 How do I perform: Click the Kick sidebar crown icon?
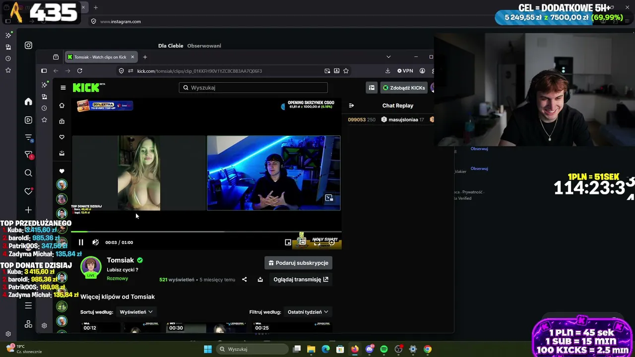pyautogui.click(x=62, y=153)
